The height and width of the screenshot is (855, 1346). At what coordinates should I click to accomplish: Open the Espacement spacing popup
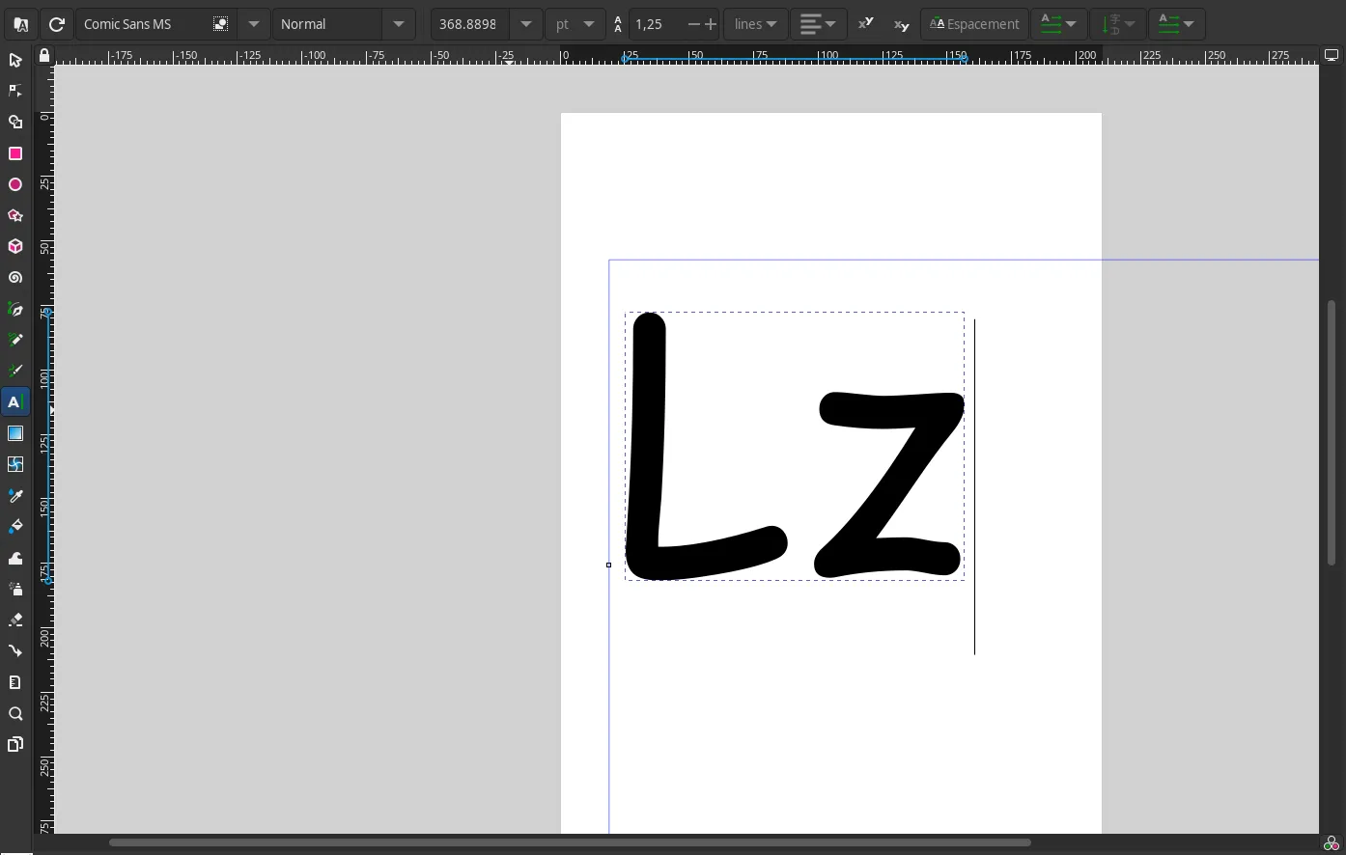point(974,24)
